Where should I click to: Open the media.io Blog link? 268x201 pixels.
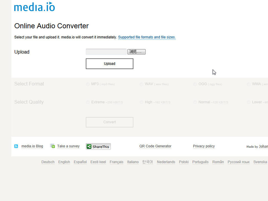[32, 146]
